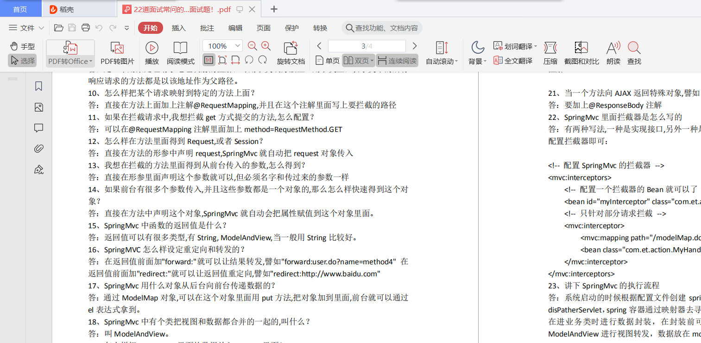The height and width of the screenshot is (343, 701).
Task: Expand quick access toolbar customize arrow
Action: tap(126, 28)
